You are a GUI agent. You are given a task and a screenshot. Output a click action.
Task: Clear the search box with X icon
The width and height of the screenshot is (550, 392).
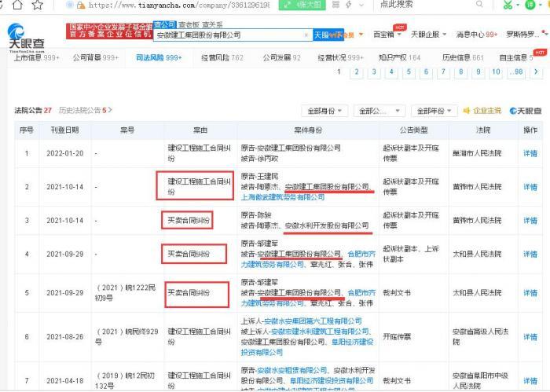click(306, 35)
